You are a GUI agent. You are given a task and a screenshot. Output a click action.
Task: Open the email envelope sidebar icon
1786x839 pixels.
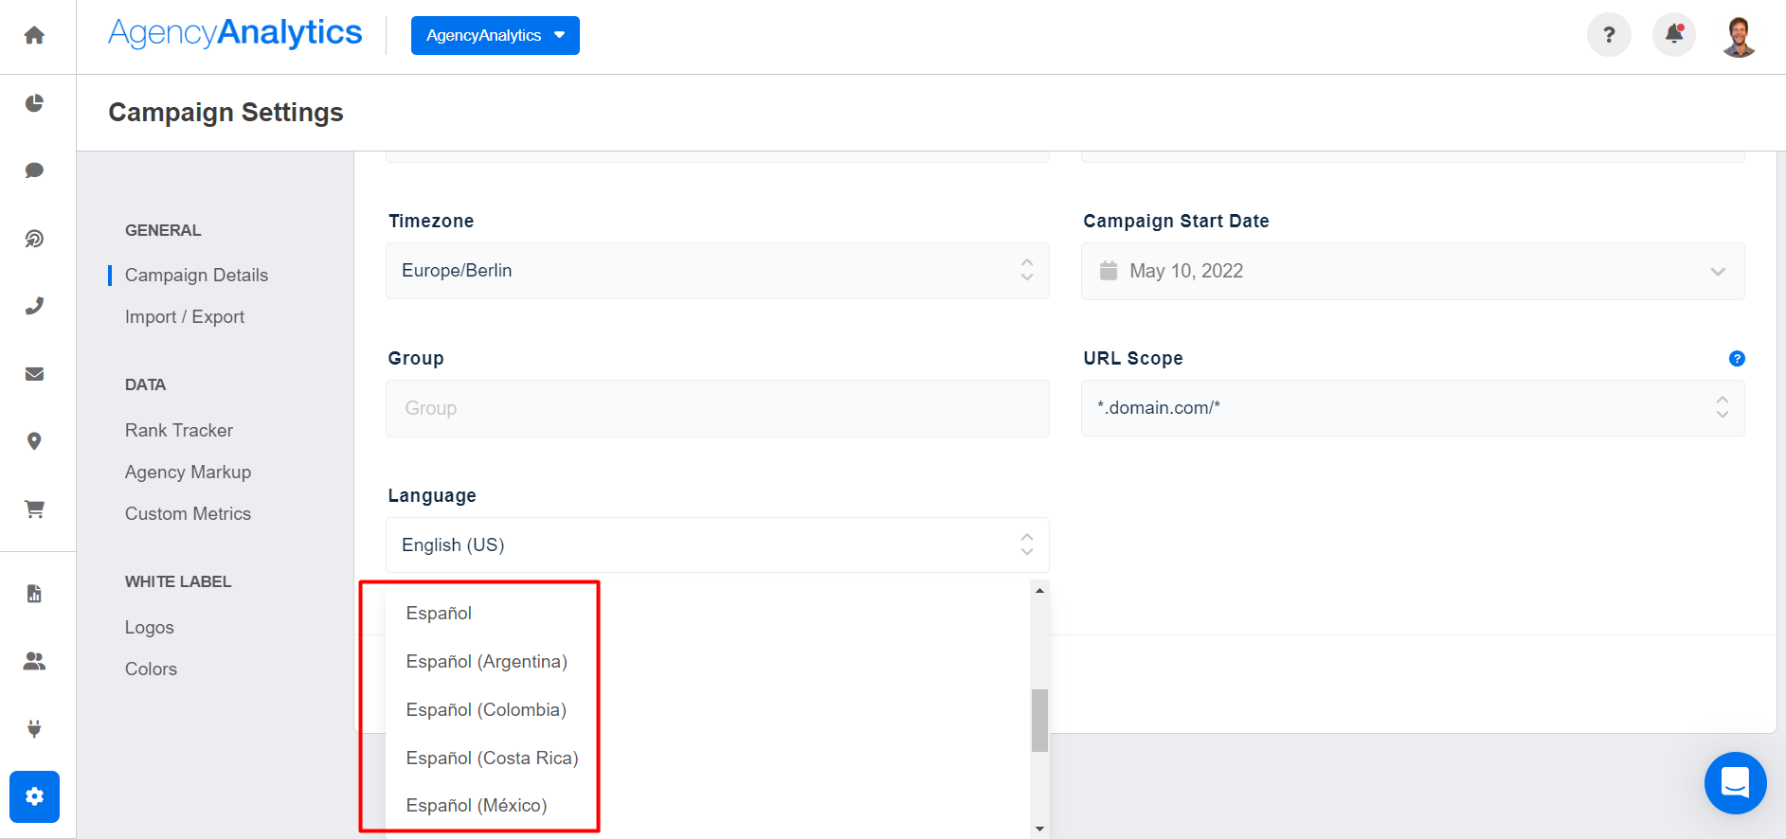[x=34, y=374]
